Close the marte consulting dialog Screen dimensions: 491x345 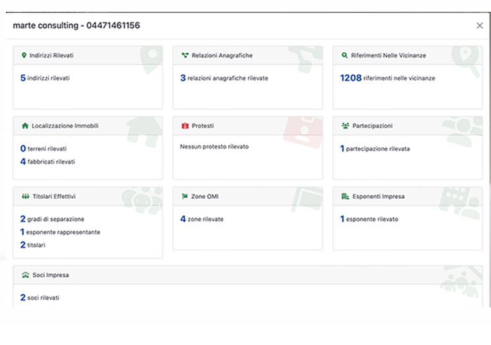[479, 26]
